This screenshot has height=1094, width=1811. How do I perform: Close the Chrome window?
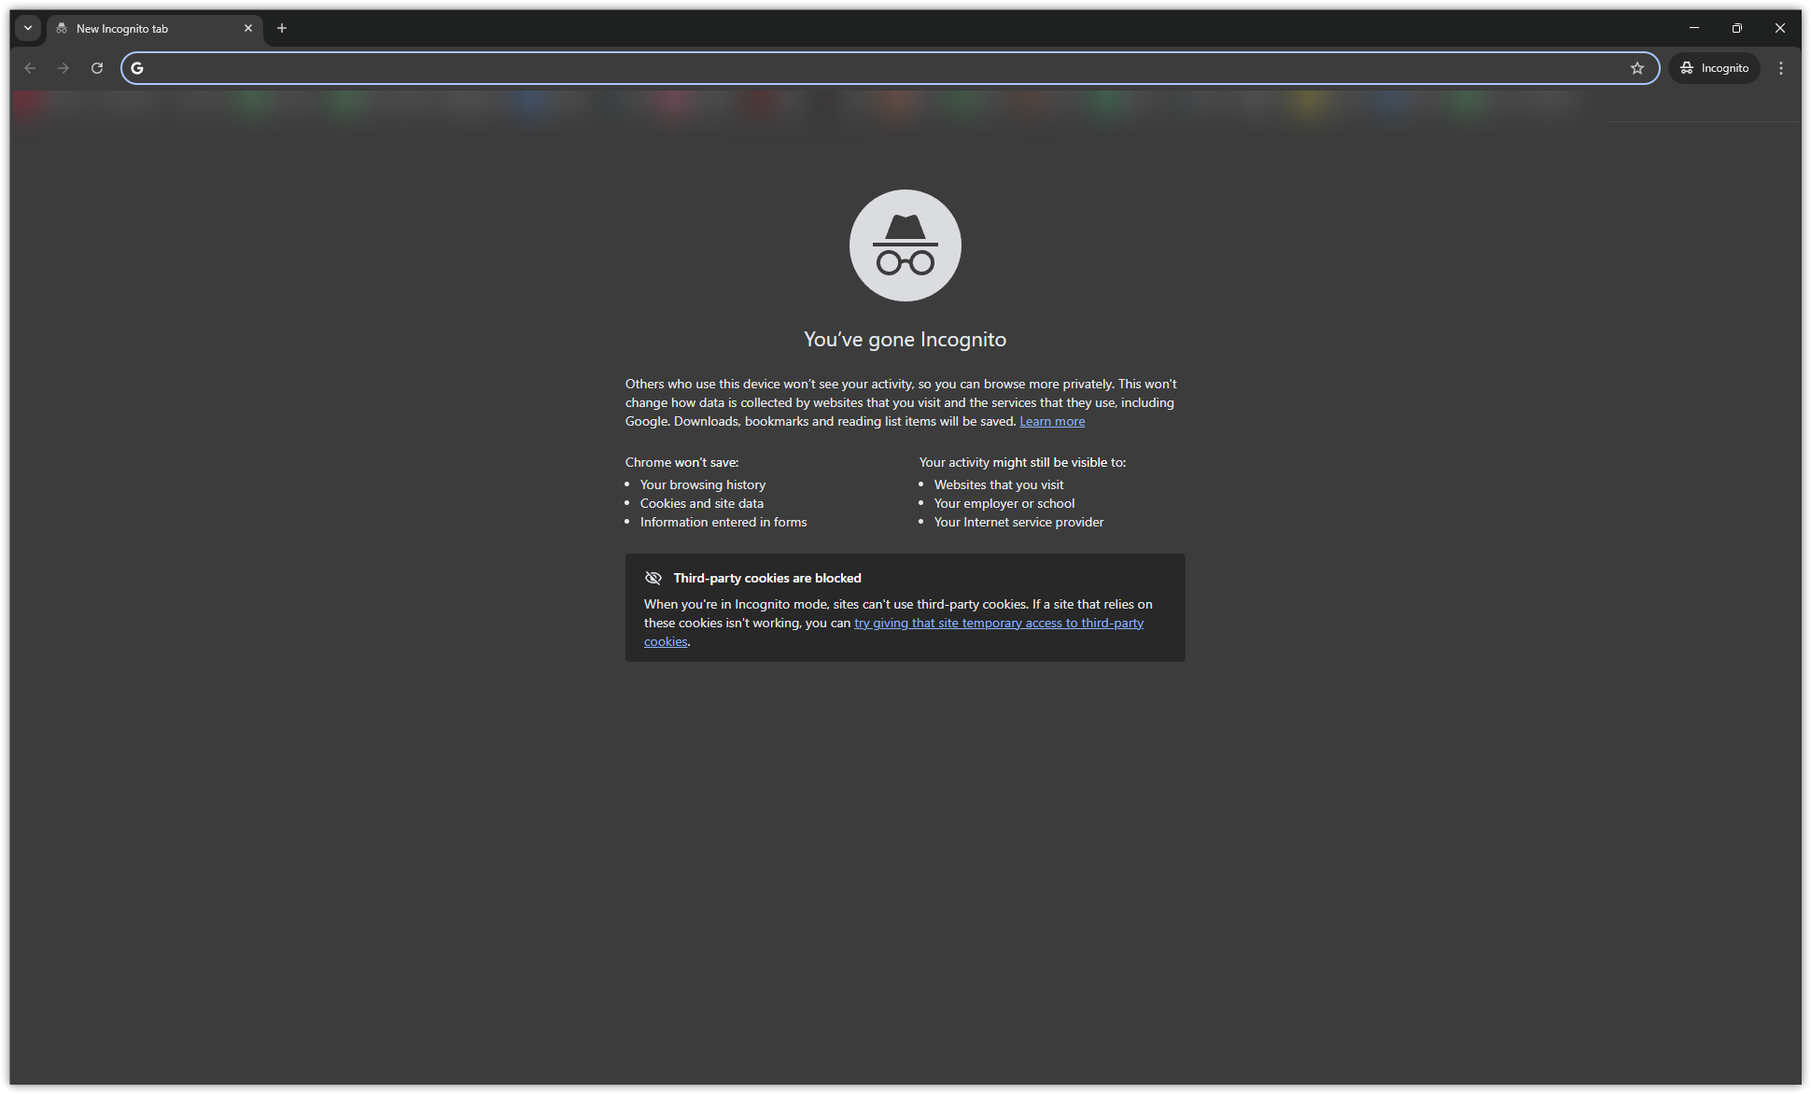[1780, 28]
